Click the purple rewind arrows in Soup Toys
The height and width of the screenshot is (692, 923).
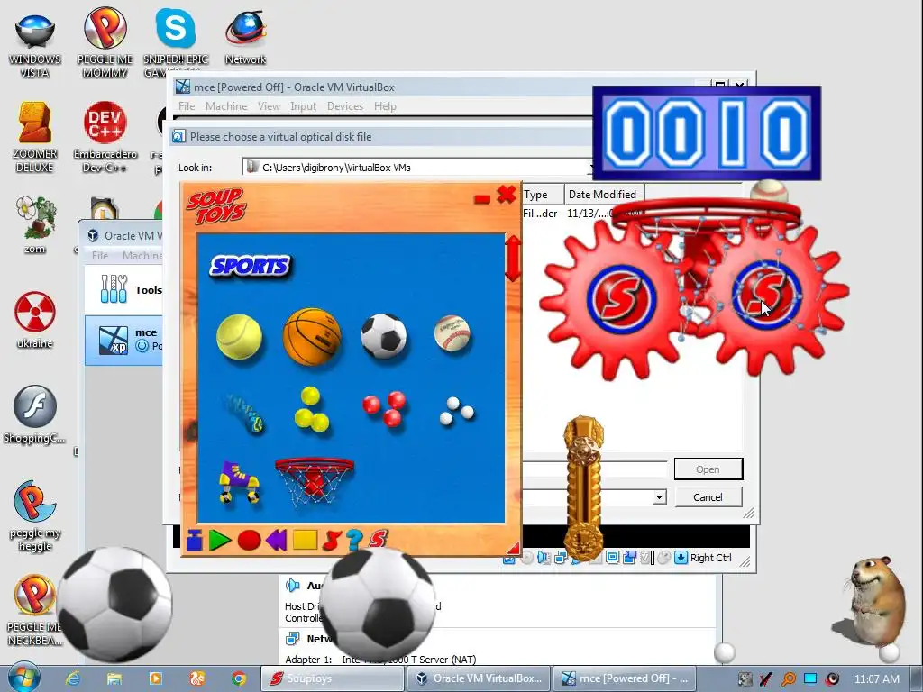tap(276, 541)
